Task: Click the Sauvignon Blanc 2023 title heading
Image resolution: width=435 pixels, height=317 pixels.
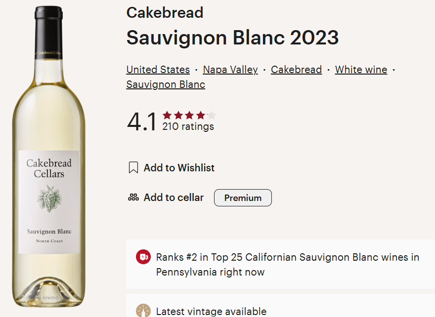Action: 232,38
